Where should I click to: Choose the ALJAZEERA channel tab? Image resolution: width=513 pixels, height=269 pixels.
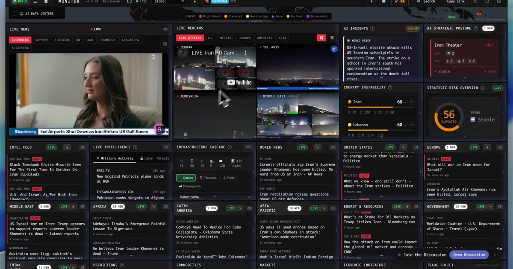[20, 48]
